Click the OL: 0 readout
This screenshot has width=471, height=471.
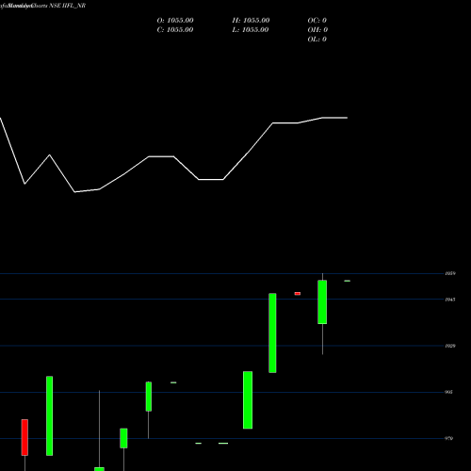point(317,40)
